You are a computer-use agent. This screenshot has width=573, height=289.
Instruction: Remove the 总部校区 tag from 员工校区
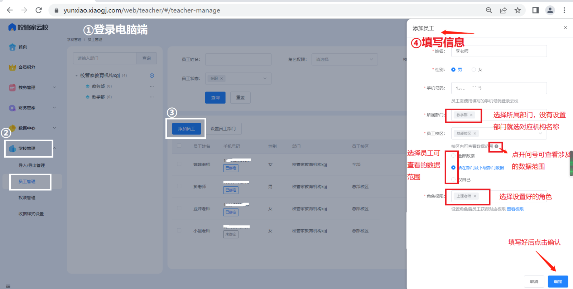(x=475, y=133)
